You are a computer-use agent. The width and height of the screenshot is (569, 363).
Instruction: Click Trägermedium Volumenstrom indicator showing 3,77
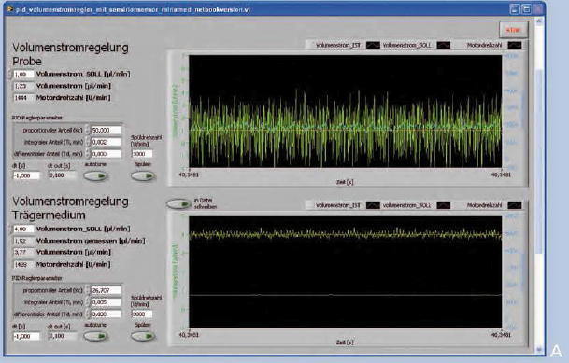point(23,253)
